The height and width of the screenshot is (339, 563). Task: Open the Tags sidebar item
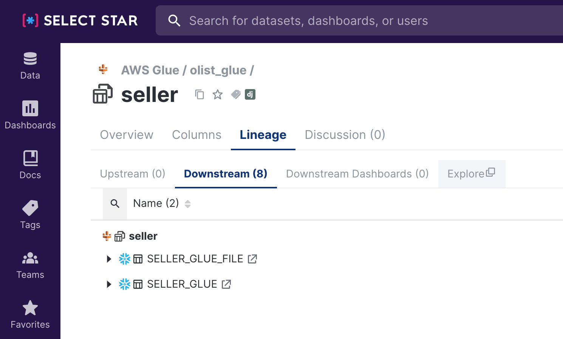coord(30,214)
